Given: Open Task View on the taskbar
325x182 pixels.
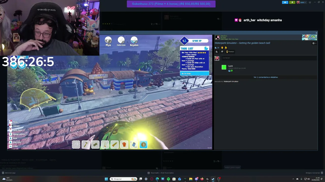Looking at the screenshot, I should tap(140, 179).
